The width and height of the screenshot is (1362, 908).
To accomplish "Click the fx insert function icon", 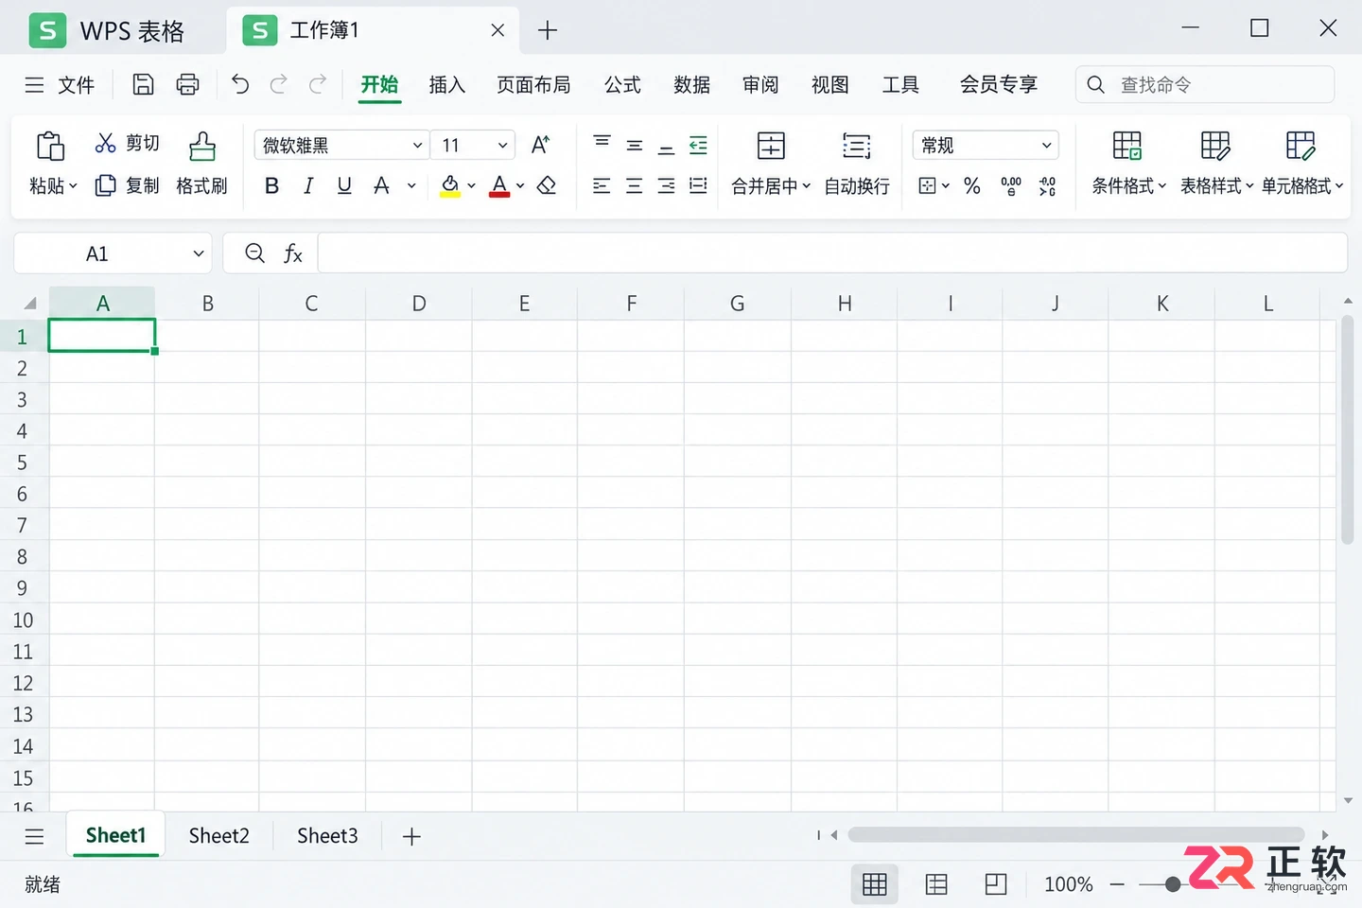I will click(x=293, y=253).
